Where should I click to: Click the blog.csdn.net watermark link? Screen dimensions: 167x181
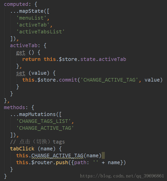(122, 176)
